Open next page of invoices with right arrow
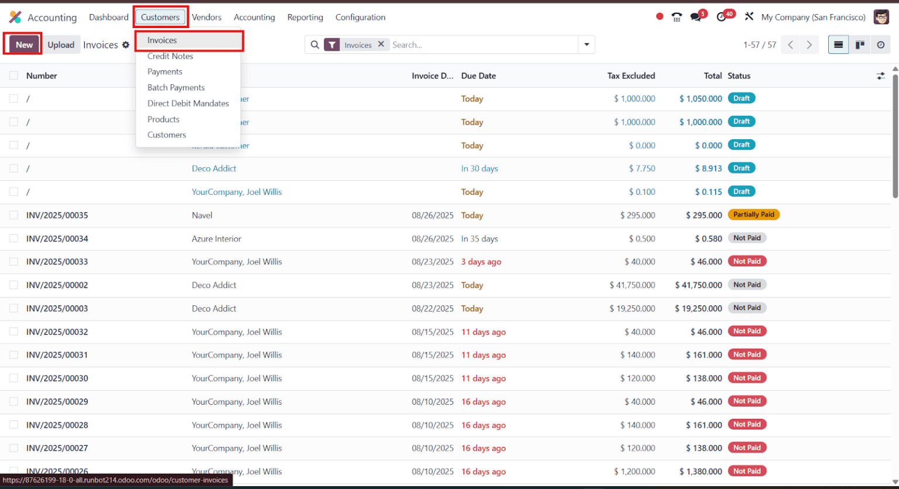 [x=809, y=44]
